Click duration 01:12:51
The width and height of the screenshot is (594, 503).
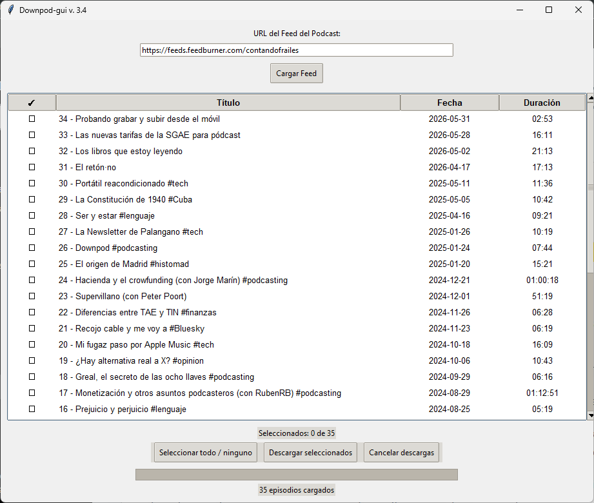pyautogui.click(x=542, y=393)
